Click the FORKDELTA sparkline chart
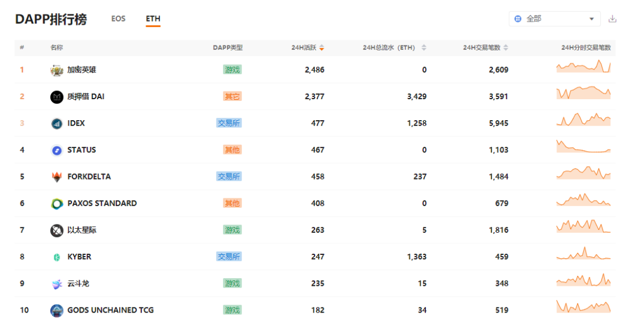The height and width of the screenshot is (333, 618). (x=583, y=173)
